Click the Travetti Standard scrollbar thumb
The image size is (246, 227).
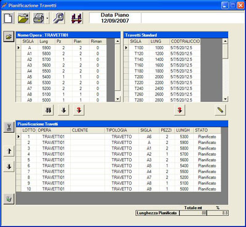225,51
